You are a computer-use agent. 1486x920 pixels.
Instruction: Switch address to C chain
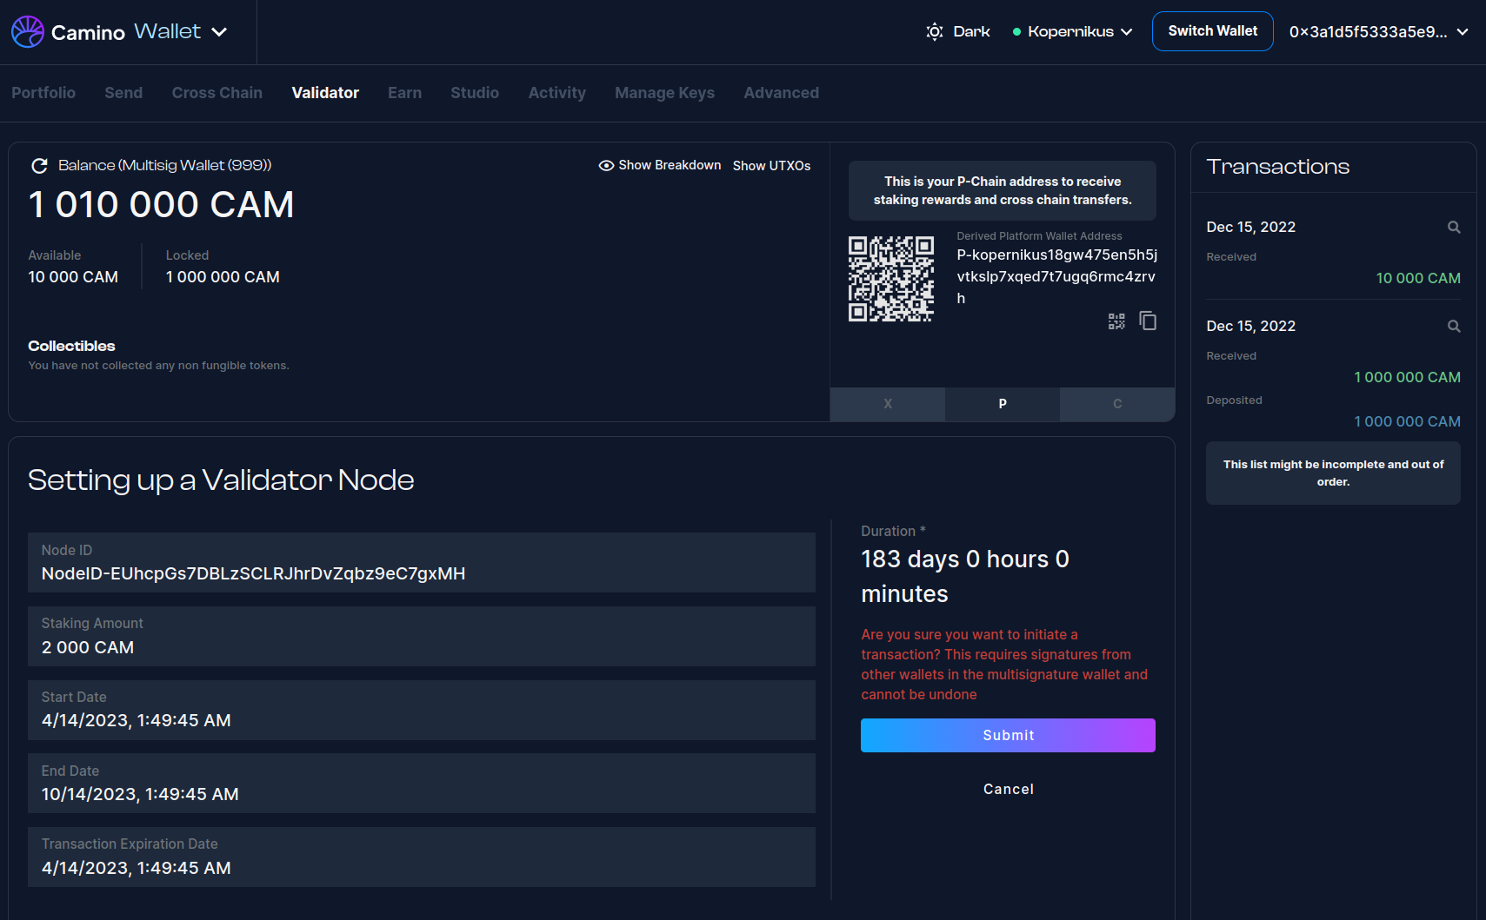click(1116, 404)
